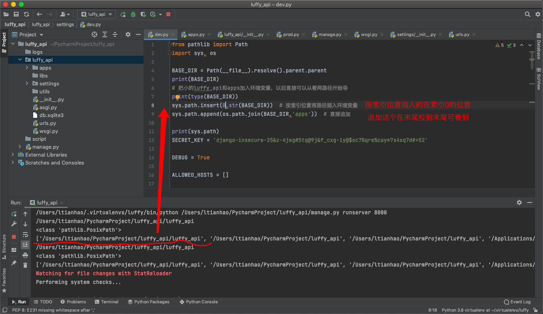The width and height of the screenshot is (543, 314).
Task: Collapse the root luffy_api project node
Action: pyautogui.click(x=13, y=44)
